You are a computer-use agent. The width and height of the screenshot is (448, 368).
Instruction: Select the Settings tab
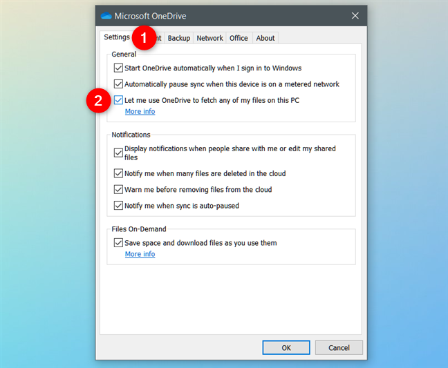[x=117, y=37]
